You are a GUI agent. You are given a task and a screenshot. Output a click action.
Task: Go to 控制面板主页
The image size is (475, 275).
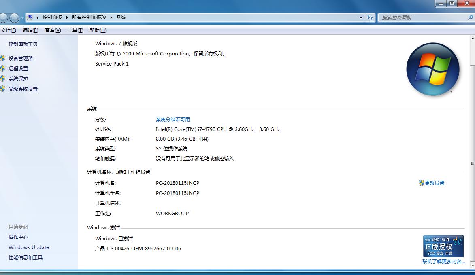pos(23,44)
